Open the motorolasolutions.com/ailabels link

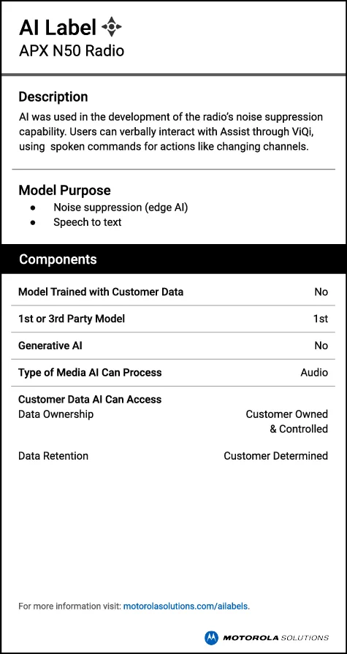(x=186, y=606)
